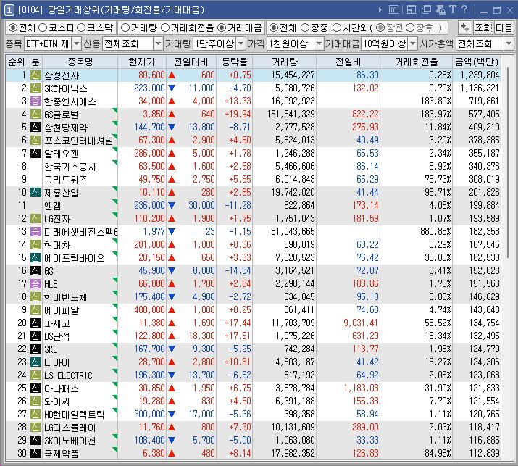Open the 거래대금 10억원이상 dropdown

coord(413,43)
